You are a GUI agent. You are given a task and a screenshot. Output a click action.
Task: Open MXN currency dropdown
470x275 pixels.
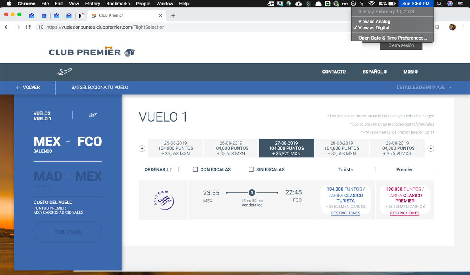410,72
